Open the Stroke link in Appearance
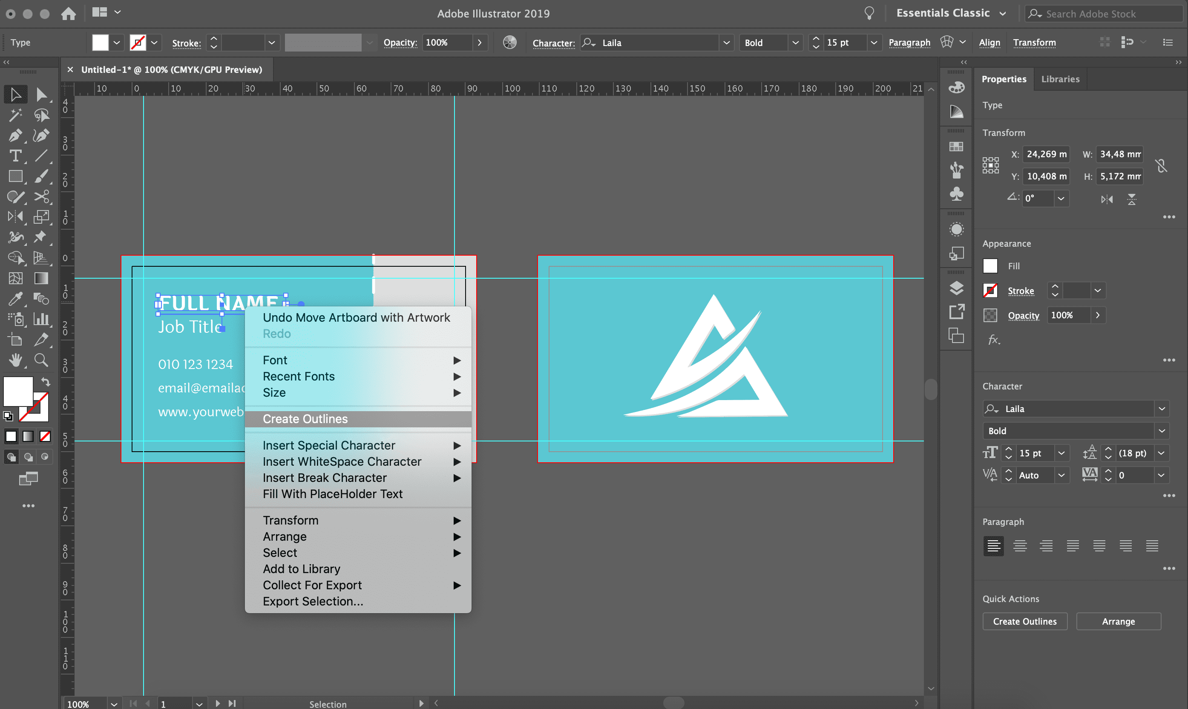 1021,291
